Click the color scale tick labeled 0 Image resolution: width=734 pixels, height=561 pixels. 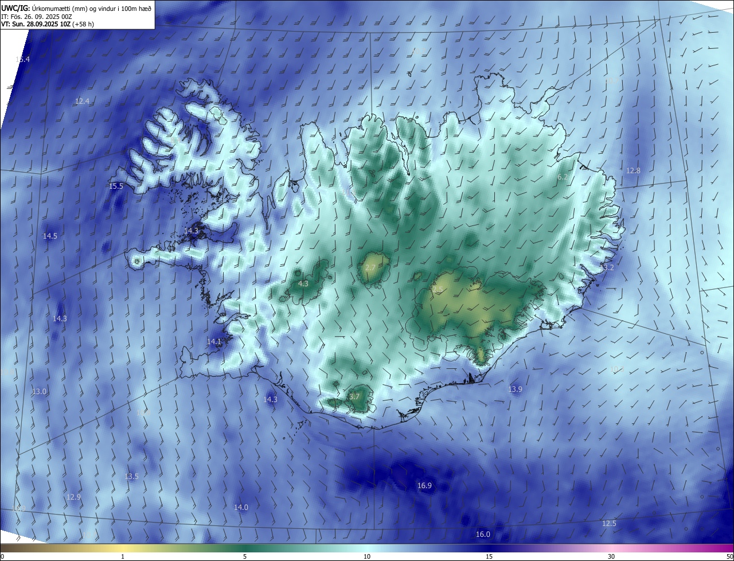click(2, 557)
